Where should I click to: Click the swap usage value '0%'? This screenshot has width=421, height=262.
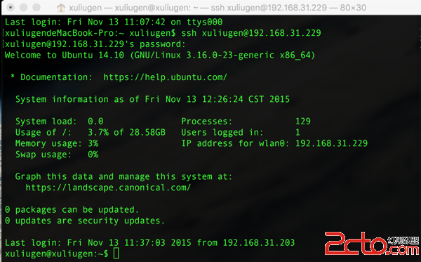point(93,155)
